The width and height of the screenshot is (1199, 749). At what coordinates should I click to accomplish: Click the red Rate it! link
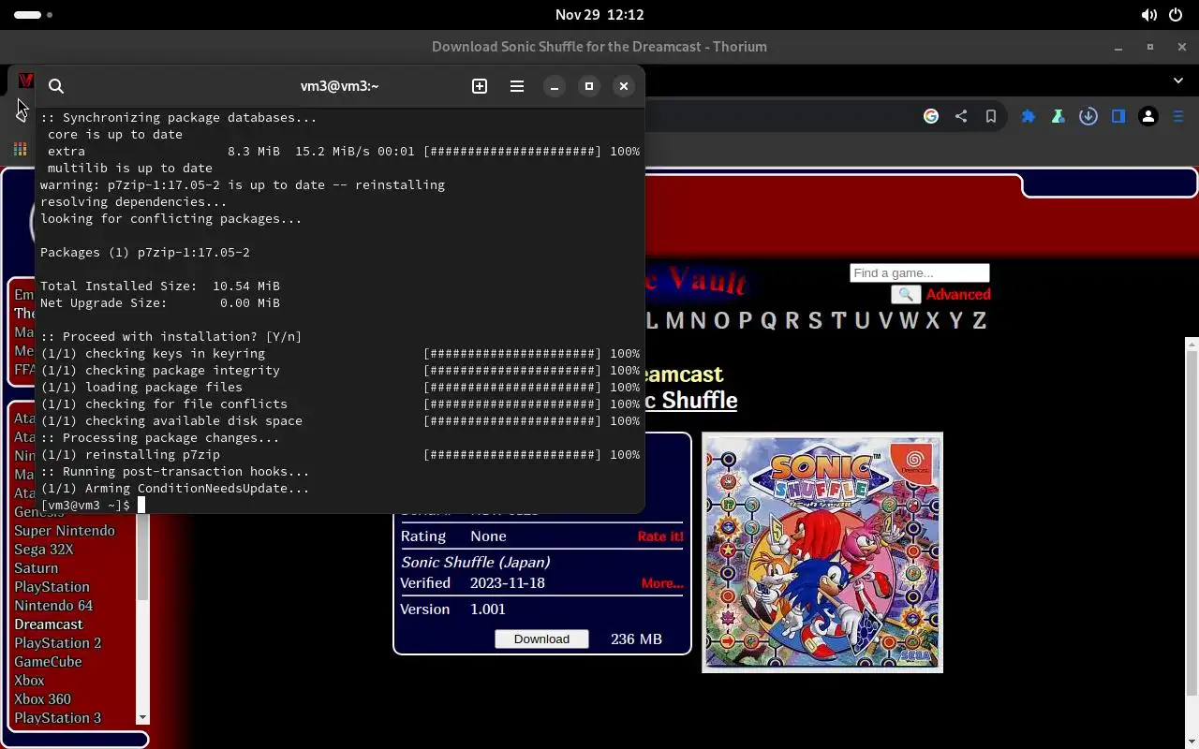[660, 536]
